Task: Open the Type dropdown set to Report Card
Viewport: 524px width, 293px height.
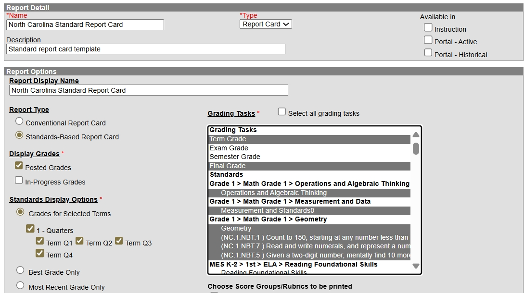Action: (x=266, y=24)
